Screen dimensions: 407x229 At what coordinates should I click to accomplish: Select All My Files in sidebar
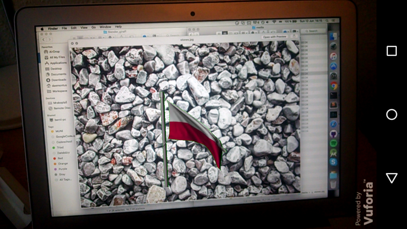(x=55, y=57)
